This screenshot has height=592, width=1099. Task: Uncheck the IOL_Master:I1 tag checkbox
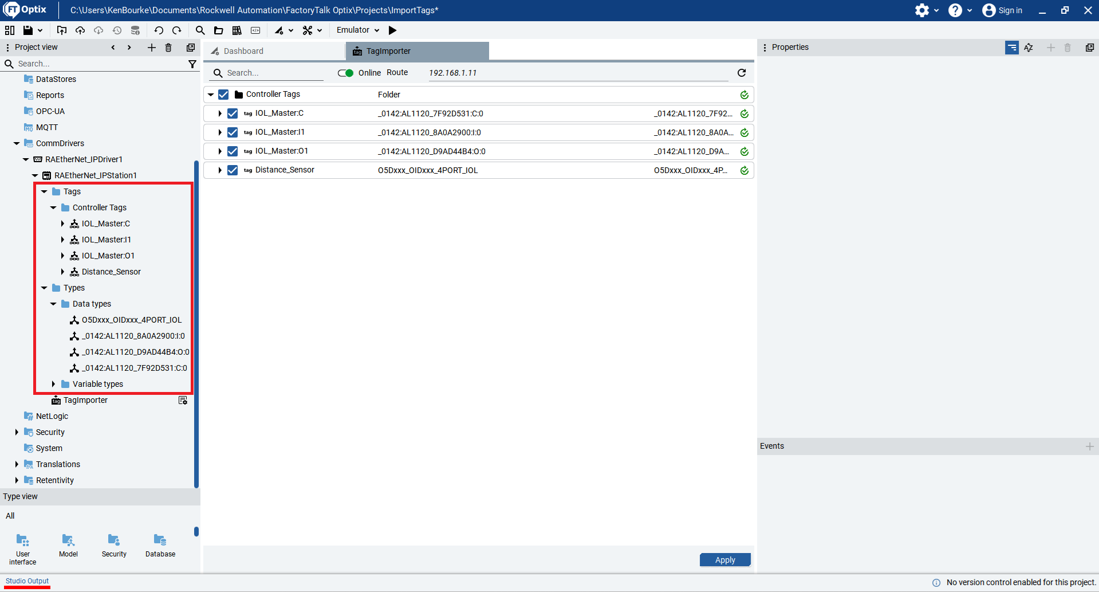[x=233, y=132]
